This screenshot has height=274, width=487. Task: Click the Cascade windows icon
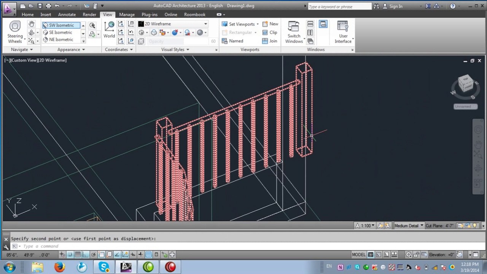tap(310, 41)
